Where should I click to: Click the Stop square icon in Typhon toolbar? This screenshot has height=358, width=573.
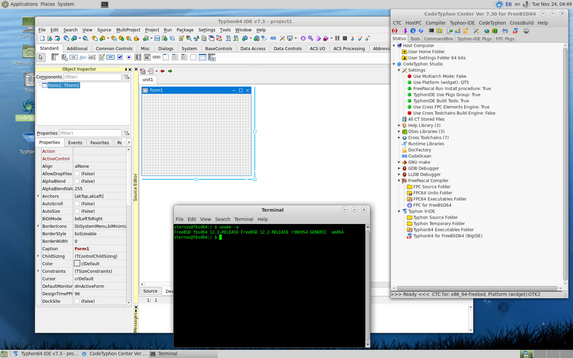pos(345,39)
